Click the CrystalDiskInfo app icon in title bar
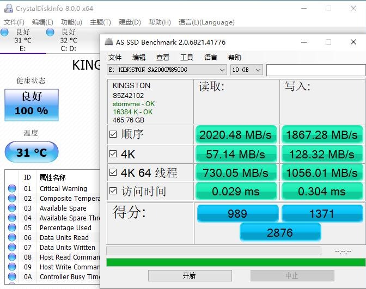The image size is (366, 289). (x=8, y=8)
